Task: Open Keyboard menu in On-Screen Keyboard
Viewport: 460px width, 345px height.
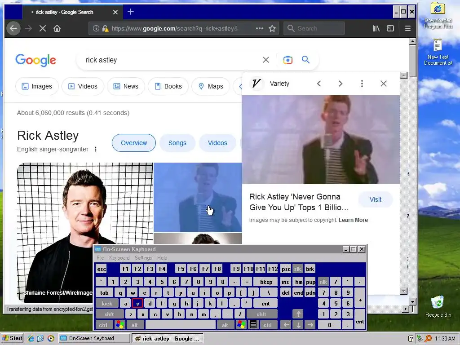Action: (x=119, y=258)
